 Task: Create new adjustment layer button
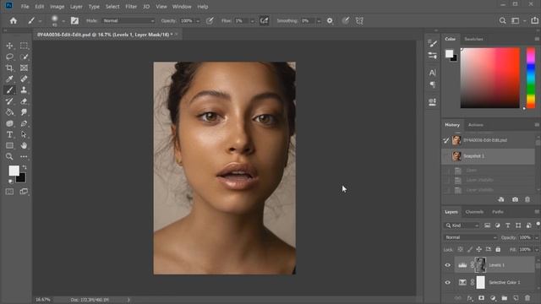coord(493,298)
